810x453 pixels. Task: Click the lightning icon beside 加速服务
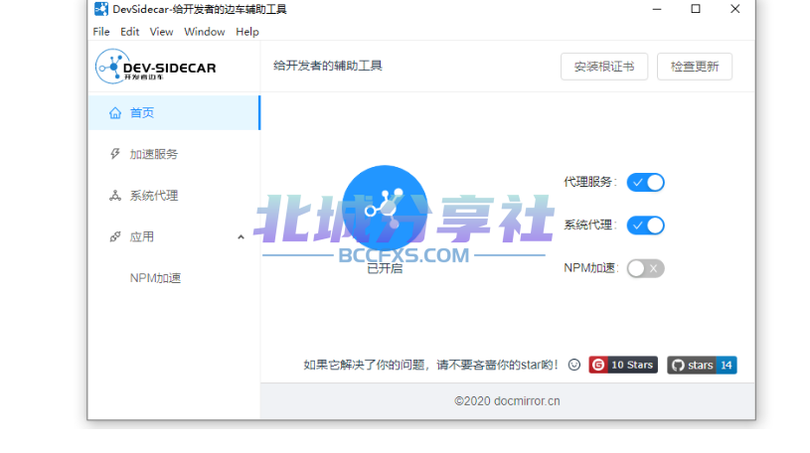115,154
